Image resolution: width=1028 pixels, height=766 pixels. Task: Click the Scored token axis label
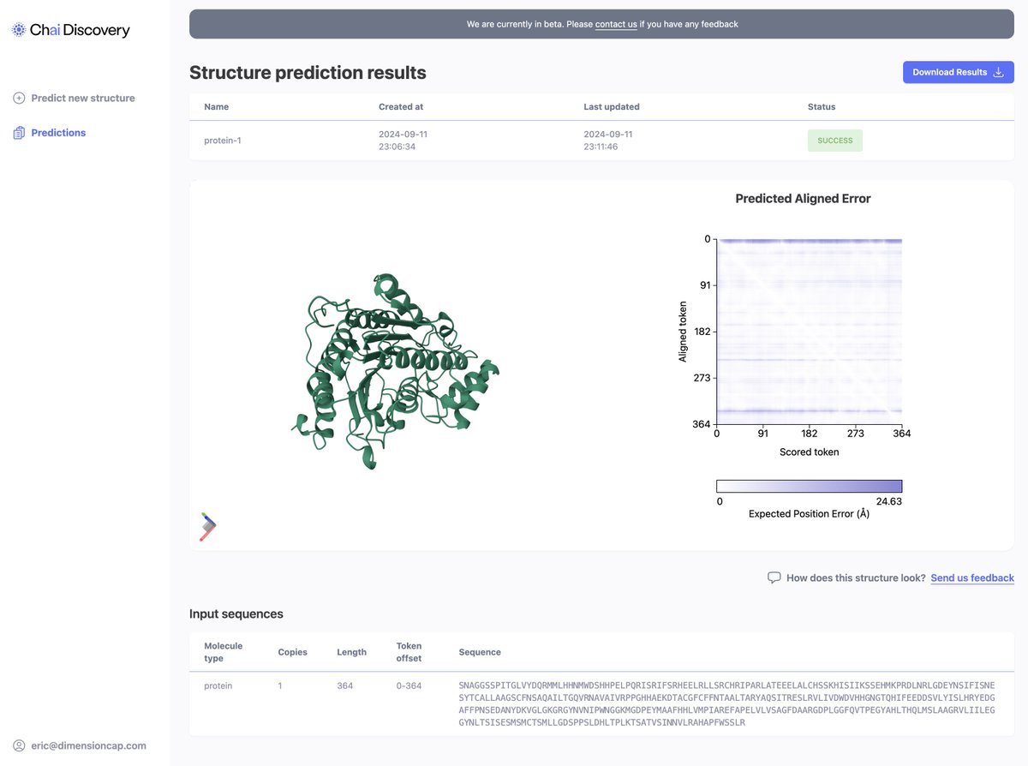click(810, 452)
